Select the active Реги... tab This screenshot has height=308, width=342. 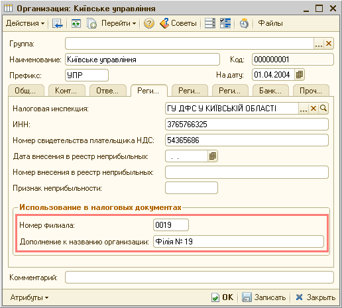pos(149,91)
